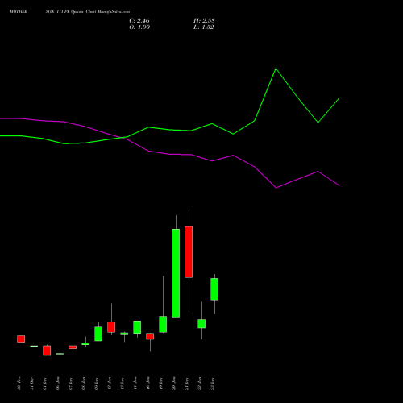This screenshot has height=403, width=403.
Task: Click the high value H: 2.58
Action: [x=204, y=21]
